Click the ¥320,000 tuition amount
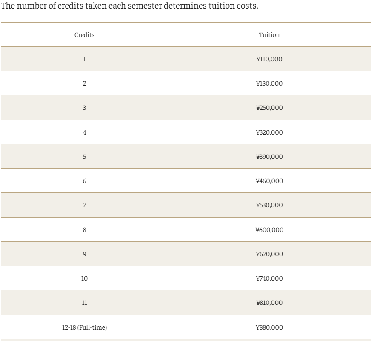Screen dimensions: 374x341 click(x=269, y=132)
